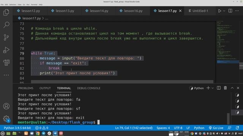Open the terminal launch profile dropdown
Viewport: 243px width, 136px height.
point(213,88)
